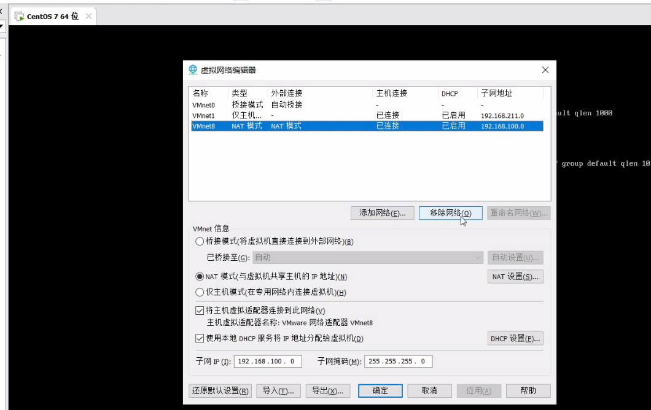This screenshot has height=410, width=651.
Task: Click the DHCP column header
Action: [x=458, y=93]
